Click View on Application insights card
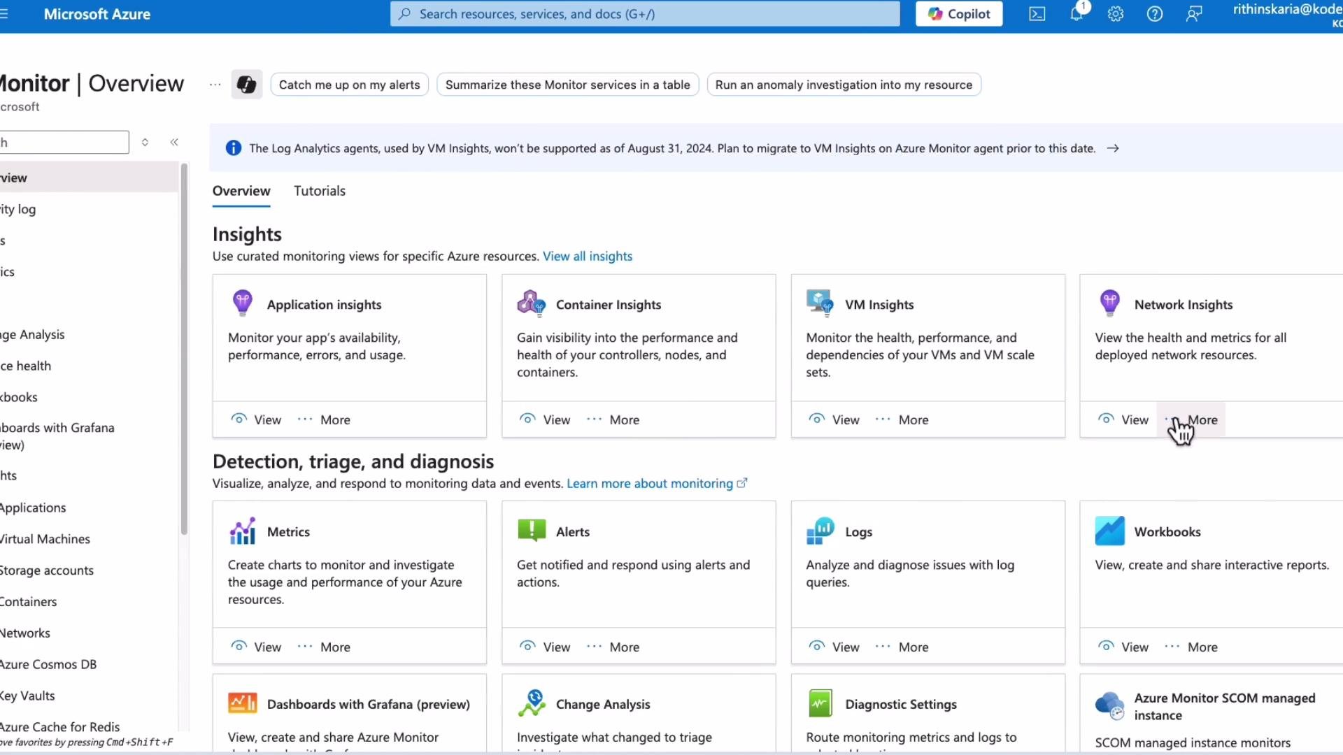The height and width of the screenshot is (755, 1343). click(256, 419)
